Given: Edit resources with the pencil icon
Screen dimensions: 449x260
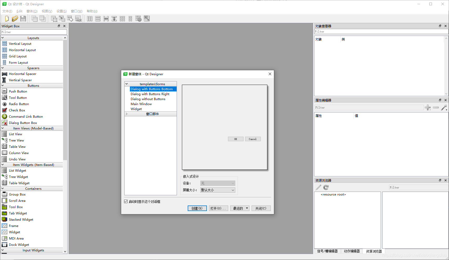Looking at the screenshot, I should [x=318, y=187].
